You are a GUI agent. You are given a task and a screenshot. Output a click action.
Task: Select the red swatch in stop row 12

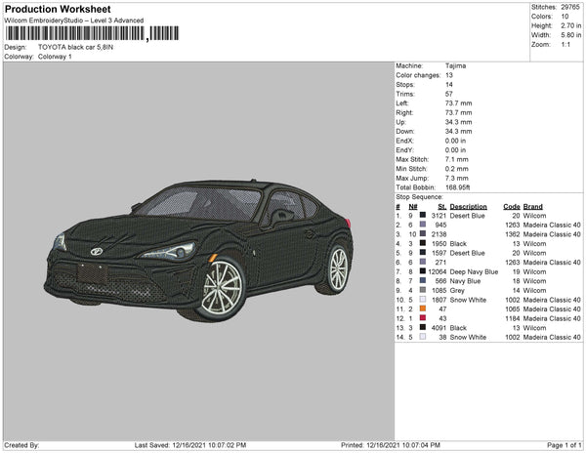pos(422,318)
